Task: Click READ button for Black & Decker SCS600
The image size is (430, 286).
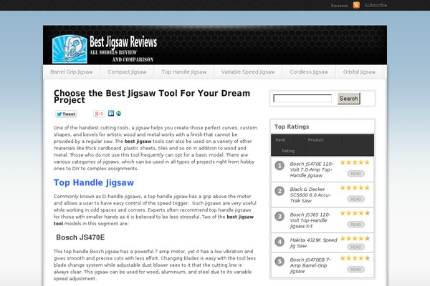Action: (355, 199)
